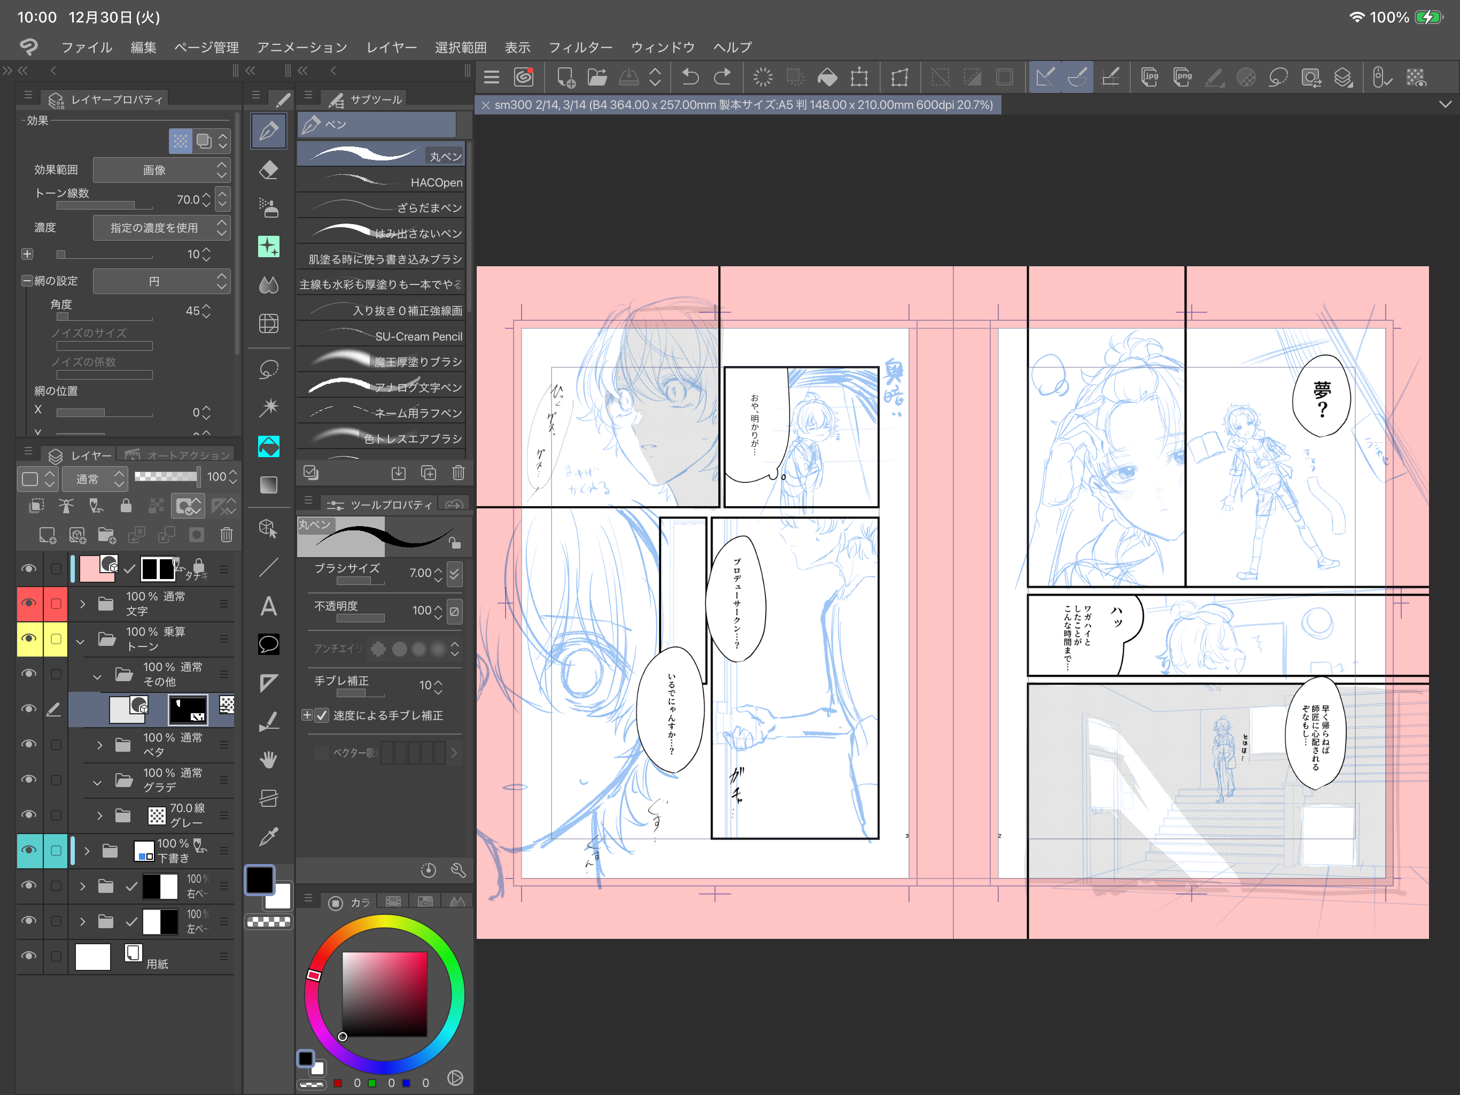
Task: Open blend mode dropdown showing 通常
Action: (95, 478)
